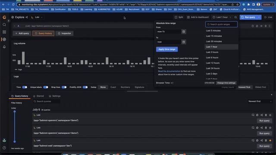This screenshot has width=276, height=155.
Task: Click the share icon next to Explore
Action: tap(27, 17)
